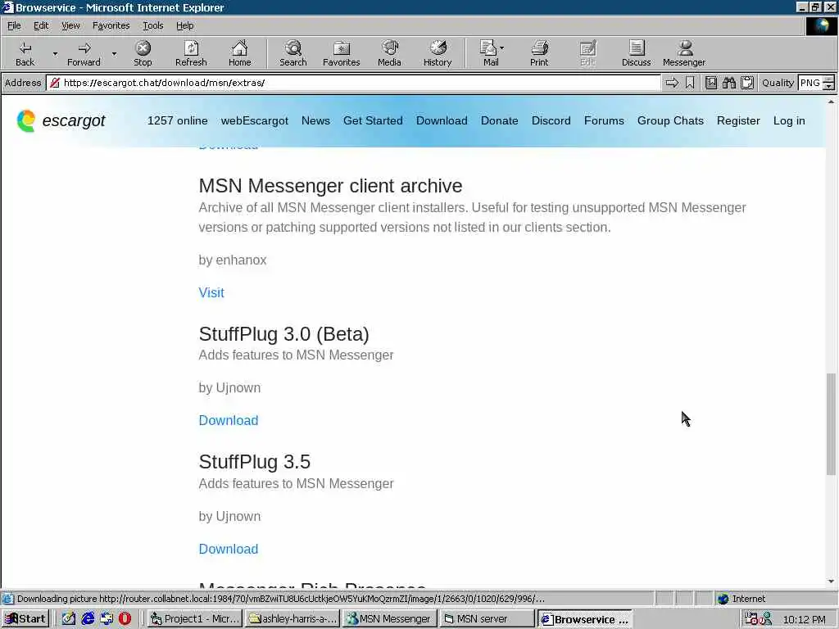839x629 pixels.
Task: Open the History pane
Action: point(438,53)
